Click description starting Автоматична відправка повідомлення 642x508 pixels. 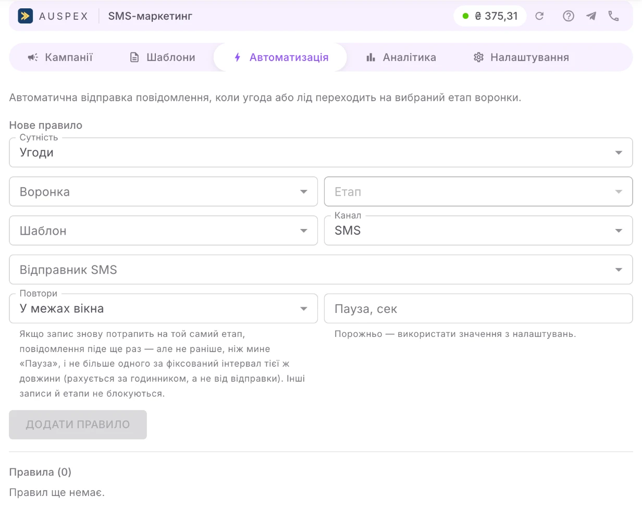(265, 98)
